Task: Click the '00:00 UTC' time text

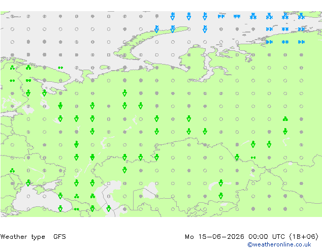Action: pyautogui.click(x=267, y=237)
